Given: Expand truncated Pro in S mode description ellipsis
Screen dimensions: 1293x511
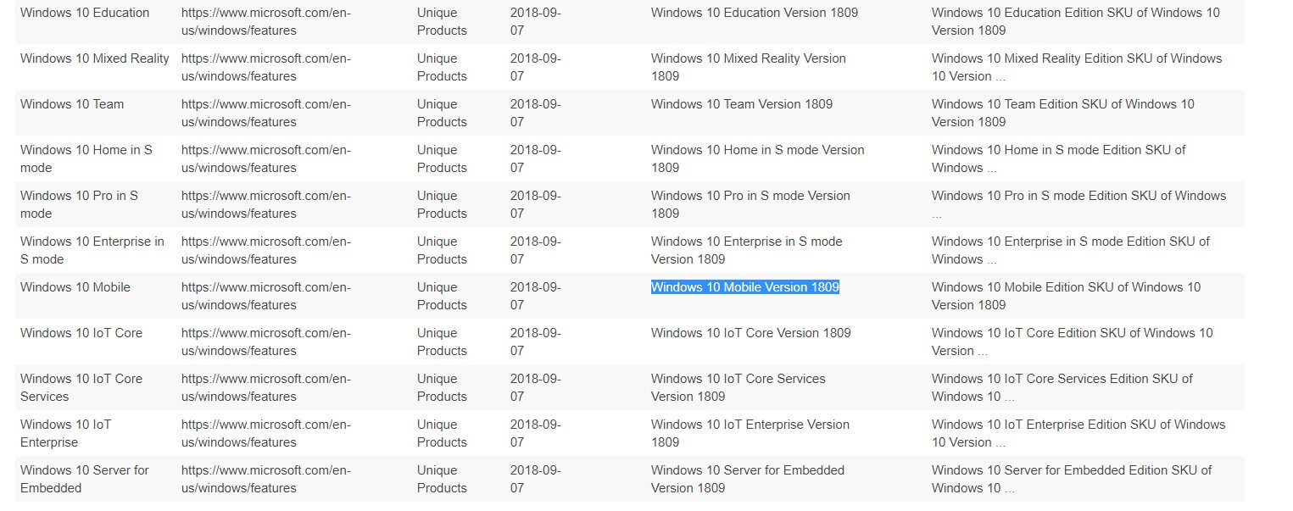Looking at the screenshot, I should 937,214.
